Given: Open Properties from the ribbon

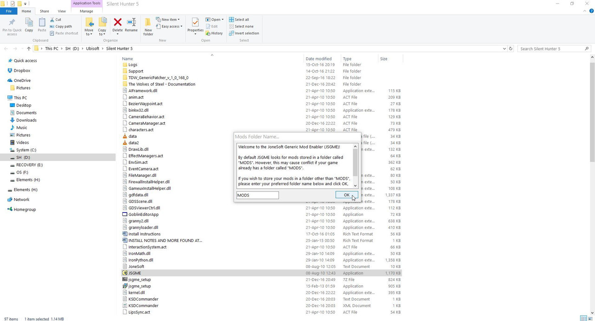Looking at the screenshot, I should click(195, 26).
